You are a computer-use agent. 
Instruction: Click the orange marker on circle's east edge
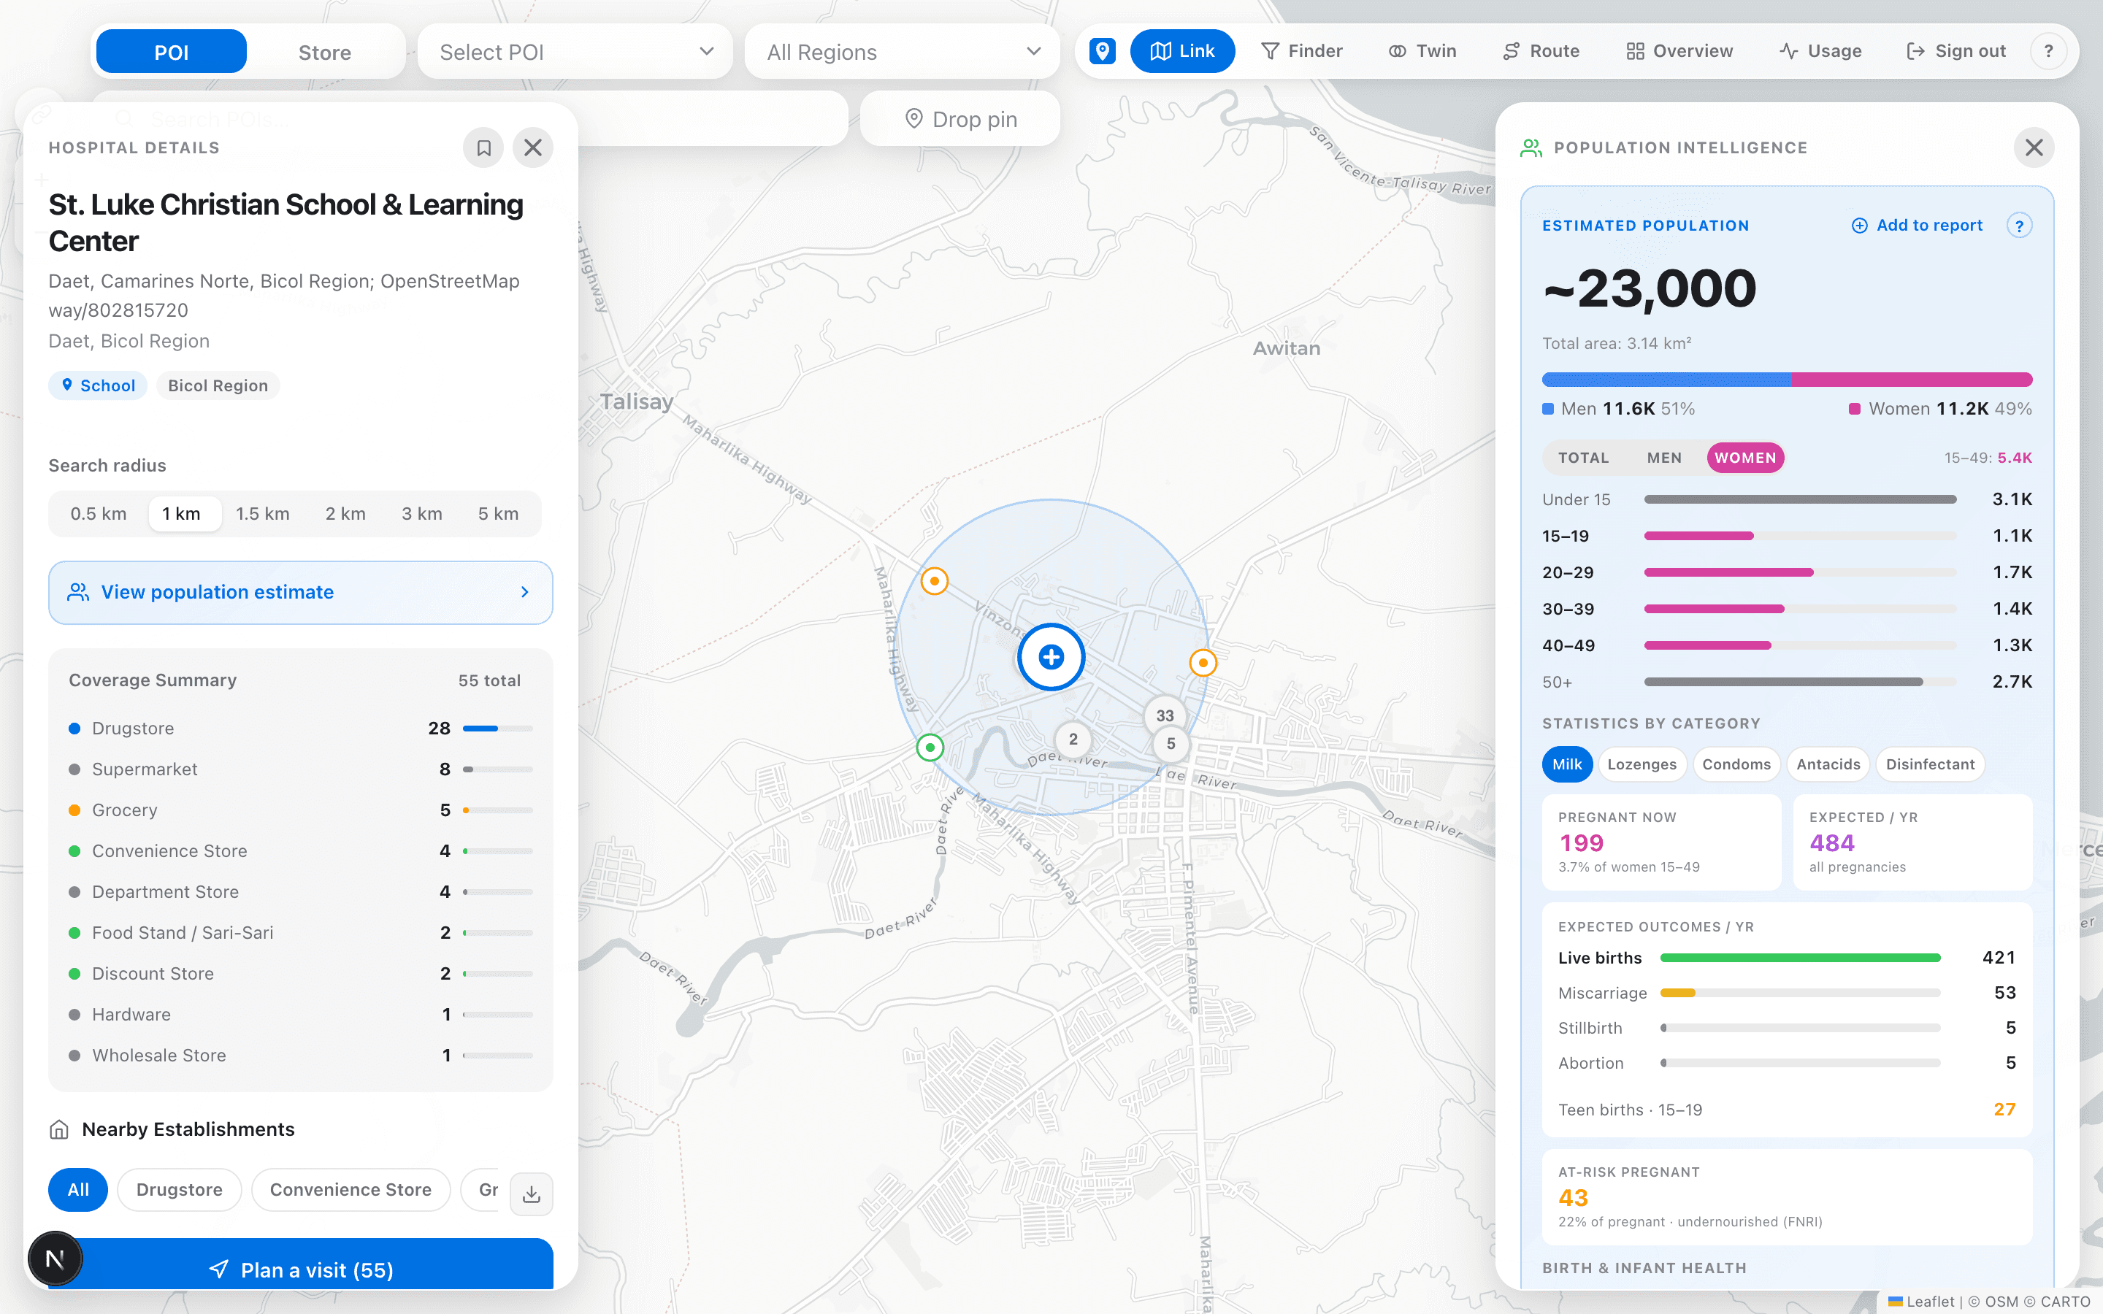(1203, 663)
